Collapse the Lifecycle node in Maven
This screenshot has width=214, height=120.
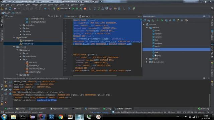pyautogui.click(x=147, y=28)
